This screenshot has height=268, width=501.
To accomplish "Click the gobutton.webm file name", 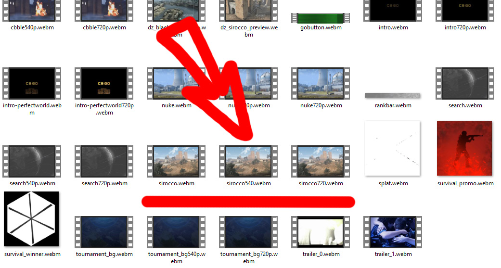I will click(321, 27).
